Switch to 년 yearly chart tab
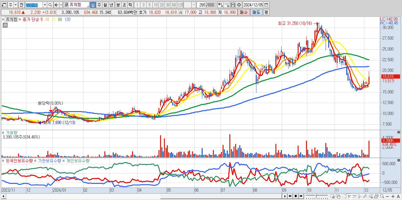402x200 pixels. (111, 5)
